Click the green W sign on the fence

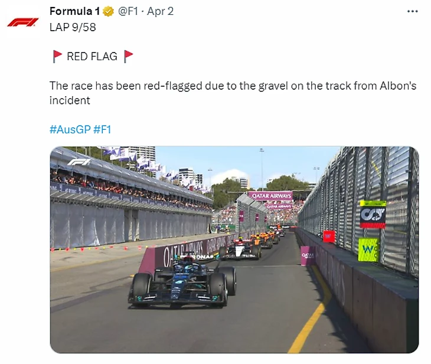coord(368,250)
